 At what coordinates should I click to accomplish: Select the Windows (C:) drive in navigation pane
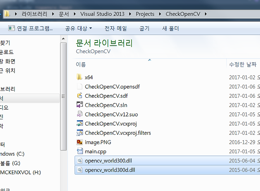click(12, 154)
